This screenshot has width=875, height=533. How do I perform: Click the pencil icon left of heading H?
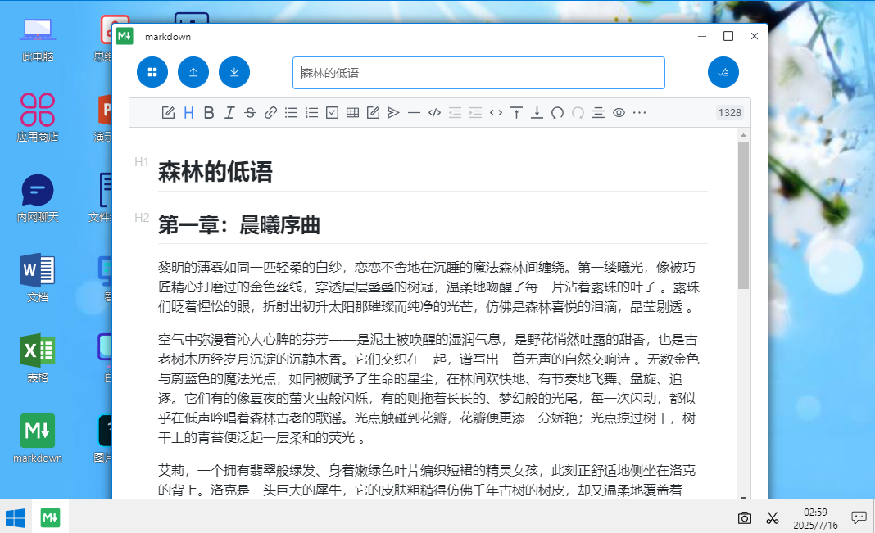(x=168, y=113)
